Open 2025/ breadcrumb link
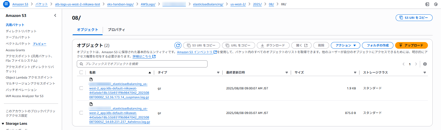 point(257,4)
